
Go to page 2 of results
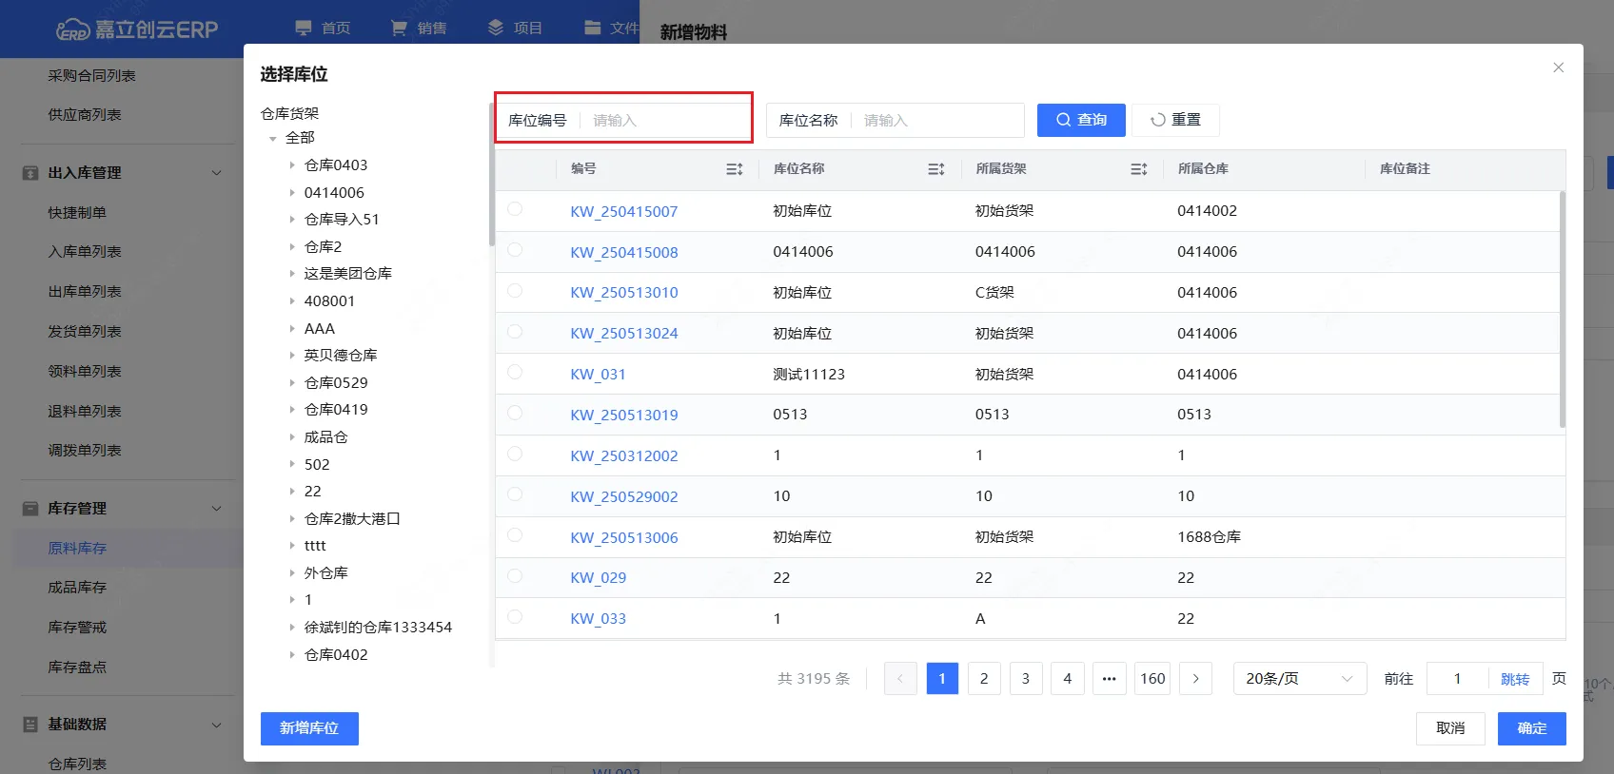click(984, 679)
